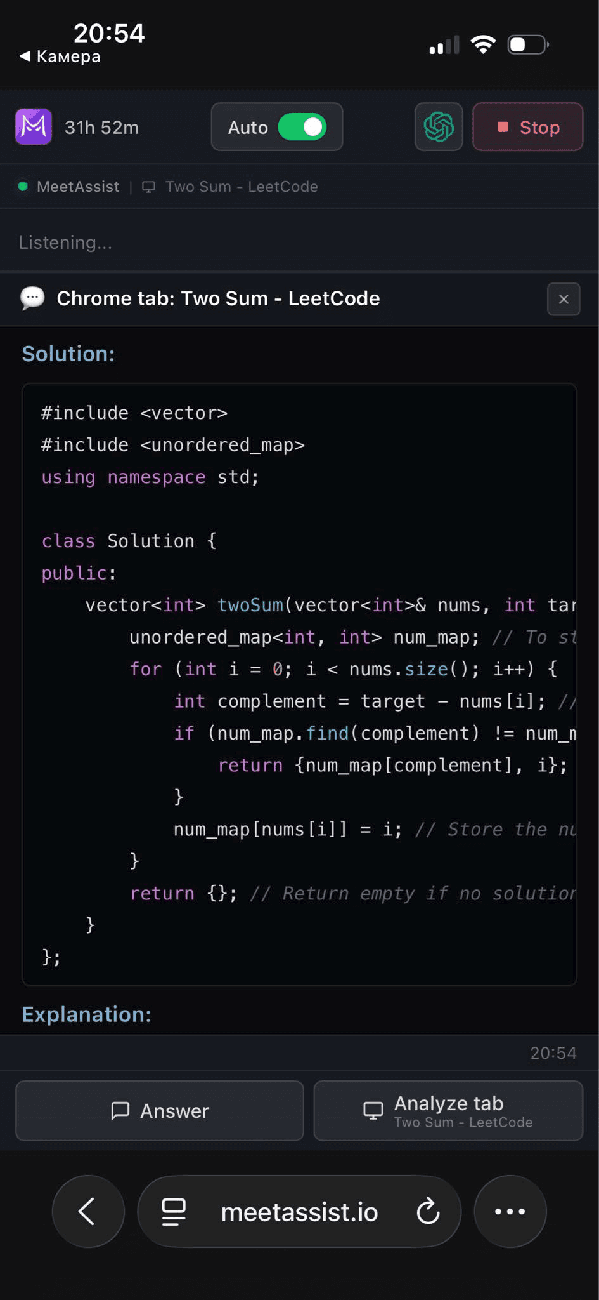
Task: Tap the chat bubble icon beside Chrome tab
Action: pos(33,298)
